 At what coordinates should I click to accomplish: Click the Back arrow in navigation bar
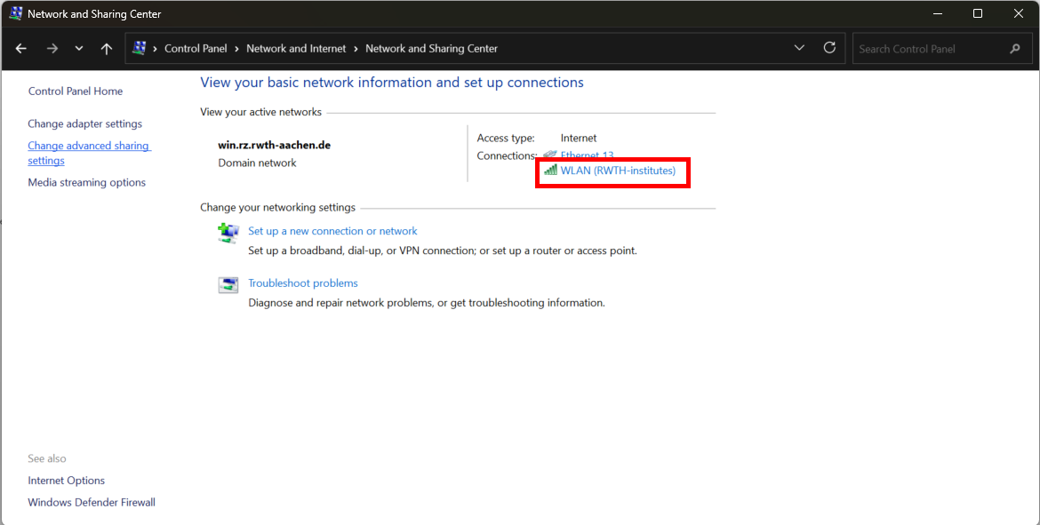tap(21, 49)
